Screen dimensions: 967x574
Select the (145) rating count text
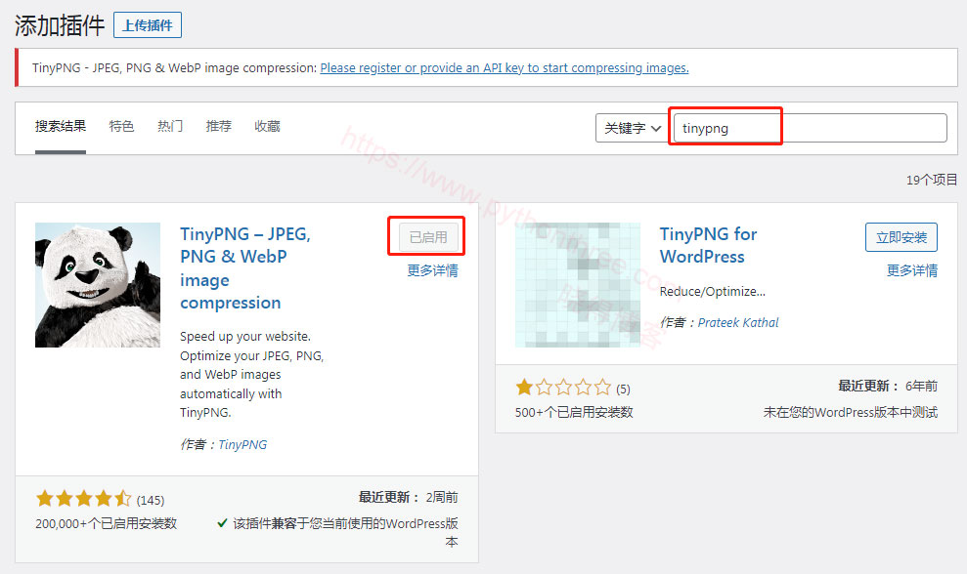(151, 500)
